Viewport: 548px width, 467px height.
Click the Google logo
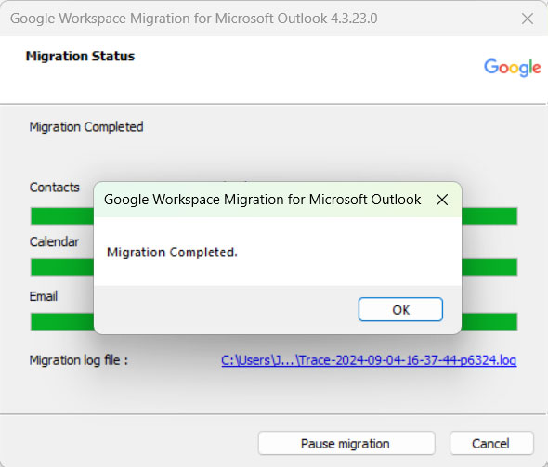click(x=513, y=68)
